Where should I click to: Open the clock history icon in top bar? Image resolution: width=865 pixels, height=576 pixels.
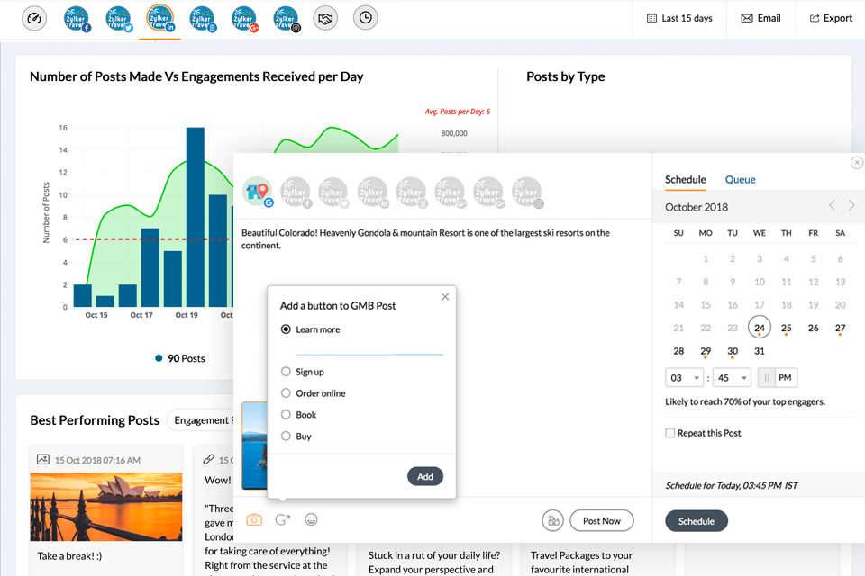[365, 18]
